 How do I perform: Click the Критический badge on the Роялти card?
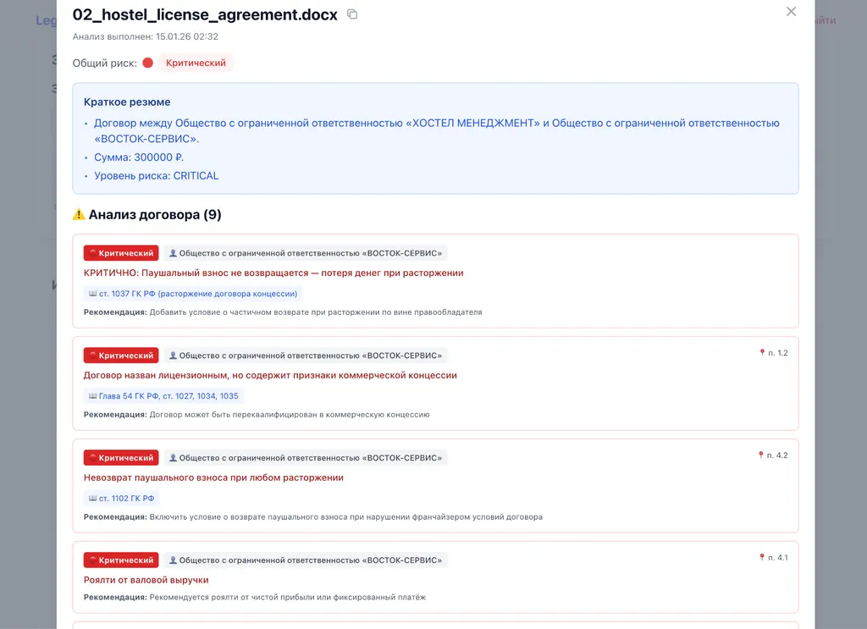120,560
